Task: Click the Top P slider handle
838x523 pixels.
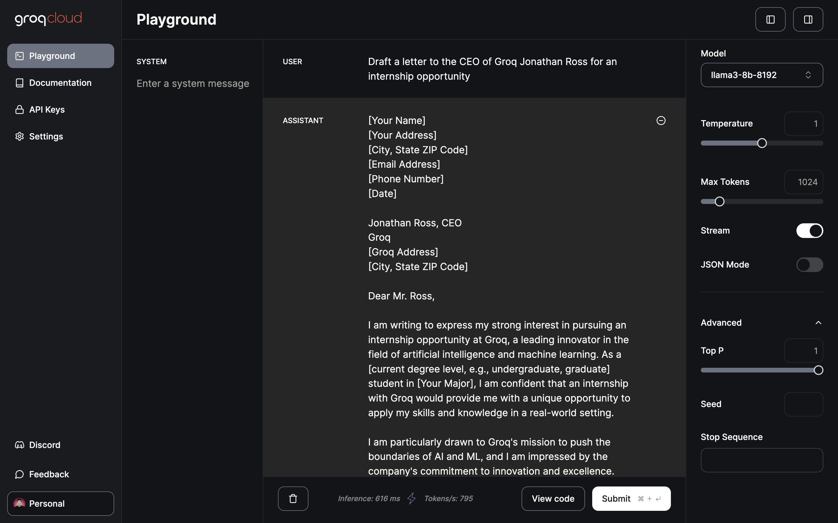Action: click(x=818, y=370)
